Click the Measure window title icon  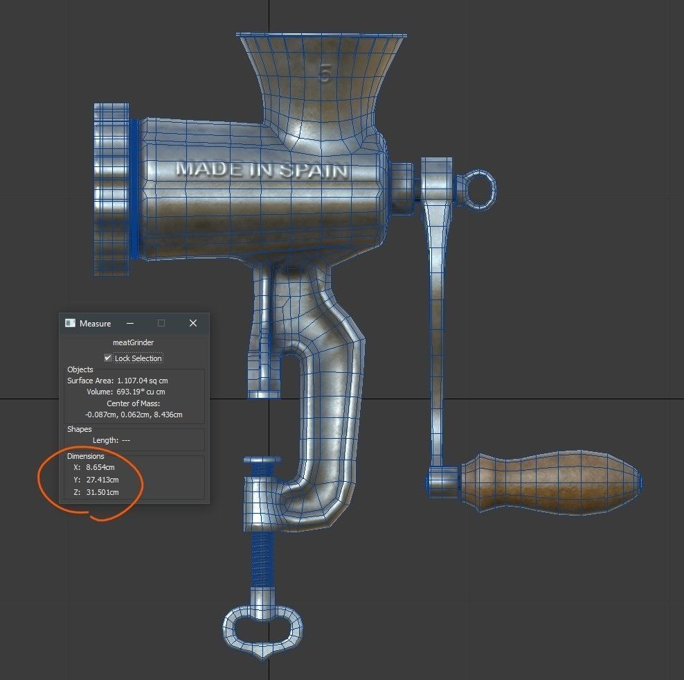(x=70, y=323)
